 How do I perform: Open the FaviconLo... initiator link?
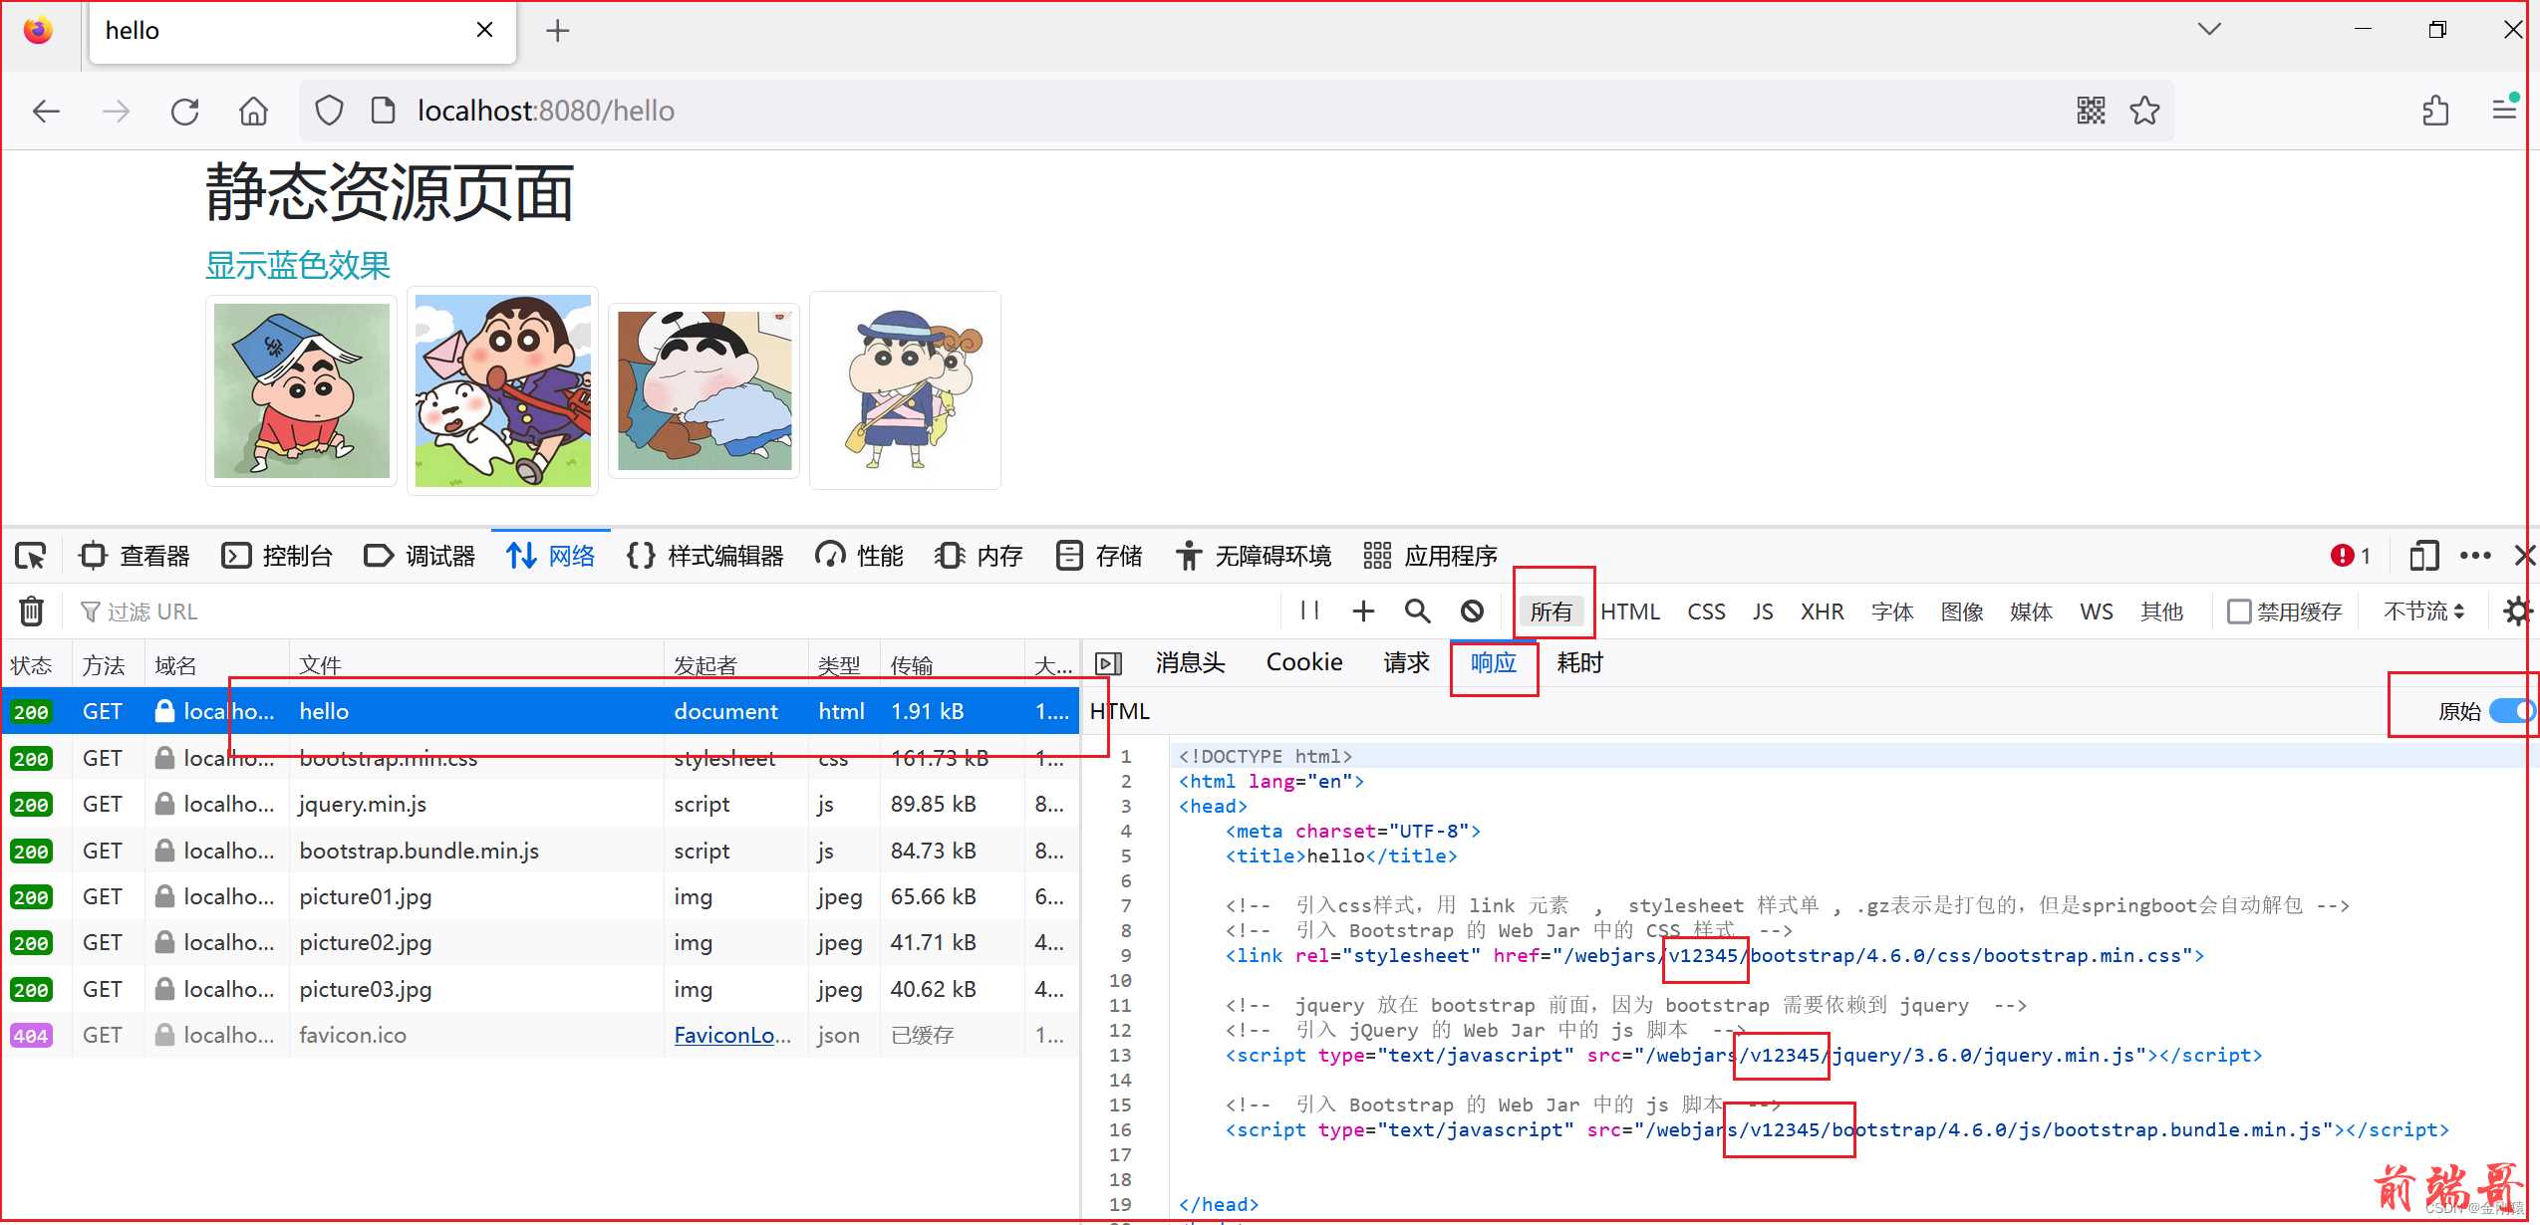pos(732,1036)
